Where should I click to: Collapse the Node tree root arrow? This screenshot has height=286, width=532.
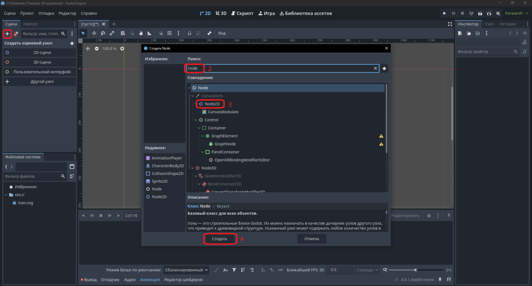[x=189, y=88]
